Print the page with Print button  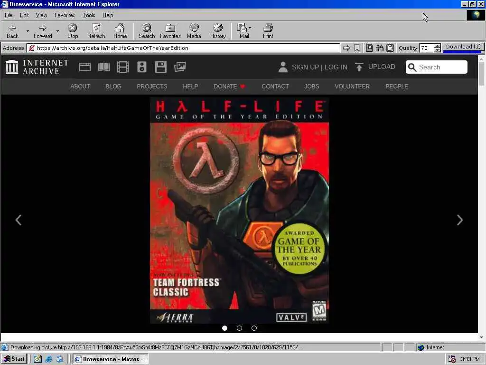tap(268, 31)
